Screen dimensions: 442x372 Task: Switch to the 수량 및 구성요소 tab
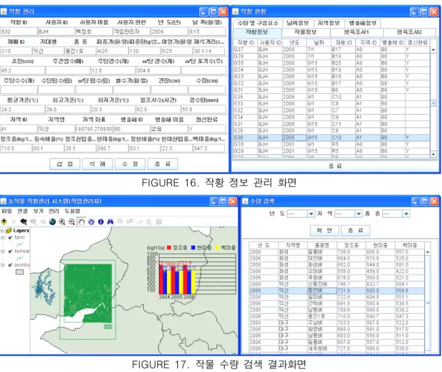(x=258, y=23)
